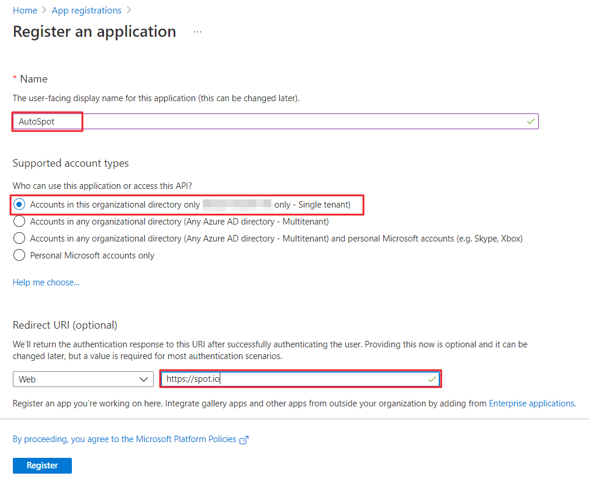This screenshot has width=589, height=483.
Task: Click the https://spot.io redirect URI field
Action: [x=292, y=379]
